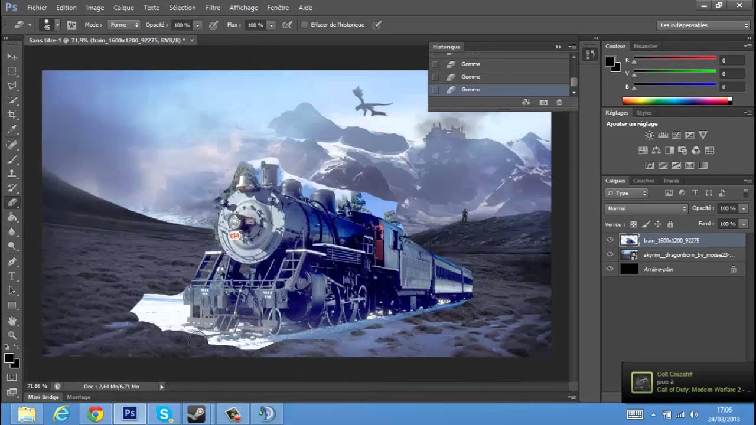Open the Fichier menu
Image resolution: width=756 pixels, height=425 pixels.
(x=37, y=8)
